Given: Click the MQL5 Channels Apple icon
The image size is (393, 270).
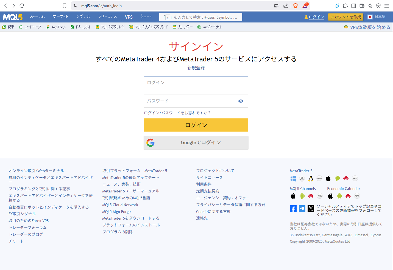Looking at the screenshot, I should pos(293,196).
